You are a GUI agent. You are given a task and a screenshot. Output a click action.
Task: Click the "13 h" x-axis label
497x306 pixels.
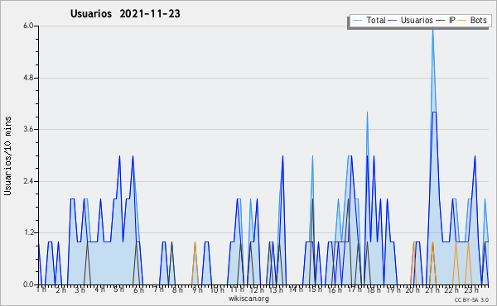pyautogui.click(x=276, y=289)
